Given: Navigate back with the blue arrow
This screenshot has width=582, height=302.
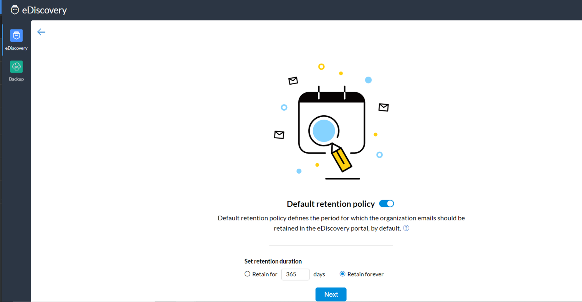Looking at the screenshot, I should [x=41, y=32].
